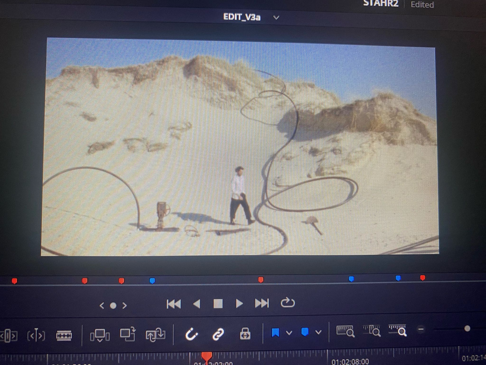Expand the blue marker color dropdown

point(318,332)
